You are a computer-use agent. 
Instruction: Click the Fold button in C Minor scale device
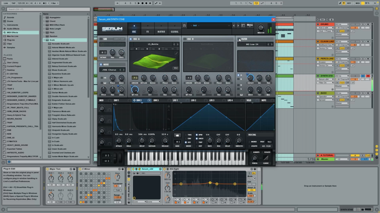117,190
